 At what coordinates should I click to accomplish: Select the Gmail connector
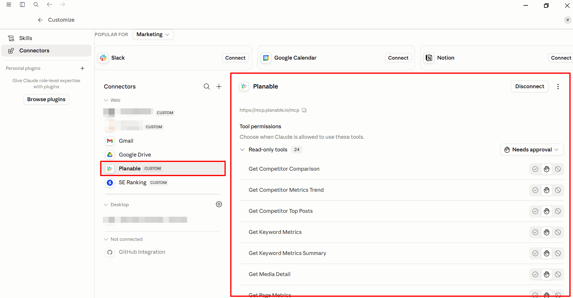tap(163, 141)
